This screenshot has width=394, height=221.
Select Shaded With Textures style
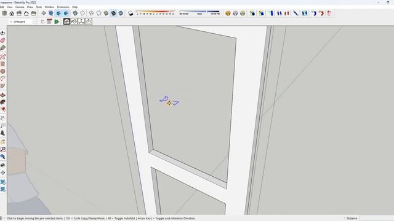coord(113,14)
